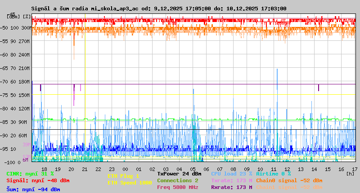Click the '-60 80 240M' y-axis label
Screen dimensions: 360x193
15,55
